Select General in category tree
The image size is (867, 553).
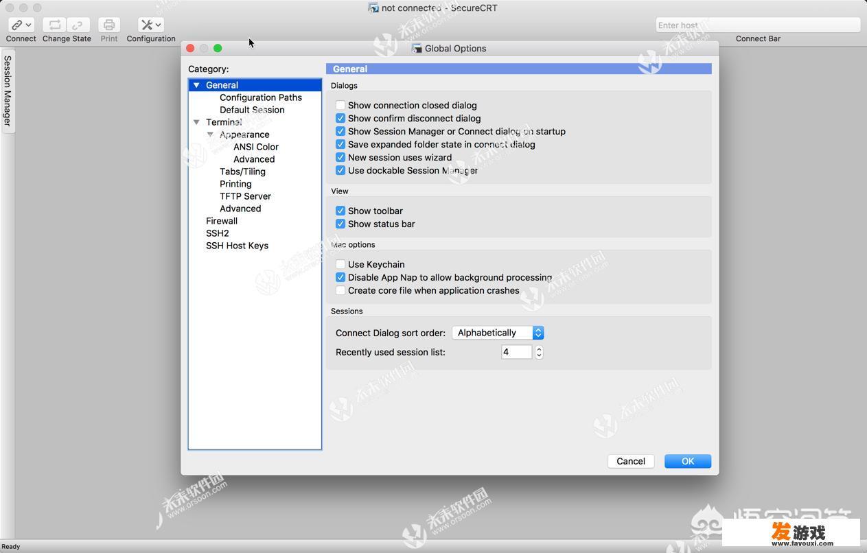[222, 85]
